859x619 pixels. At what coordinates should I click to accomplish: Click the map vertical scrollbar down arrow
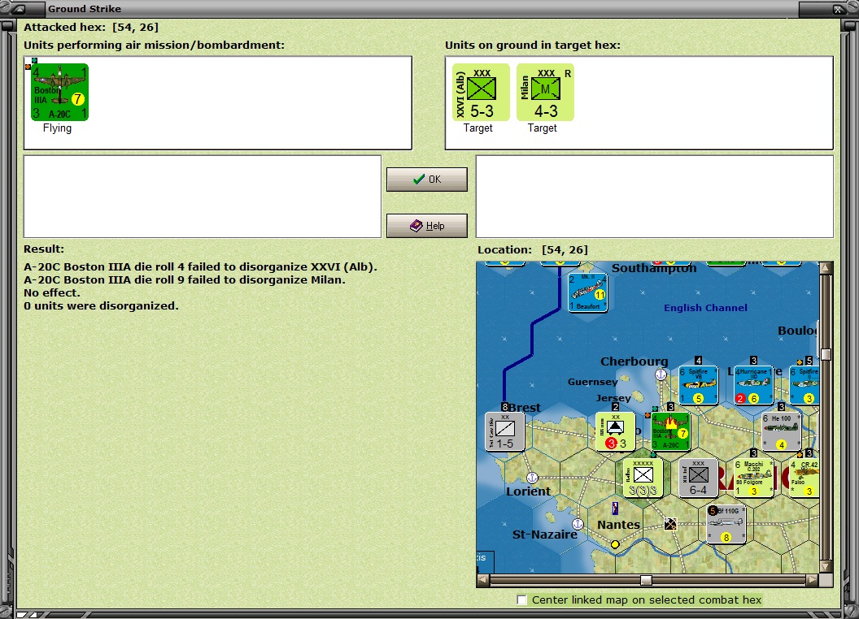pyautogui.click(x=826, y=566)
